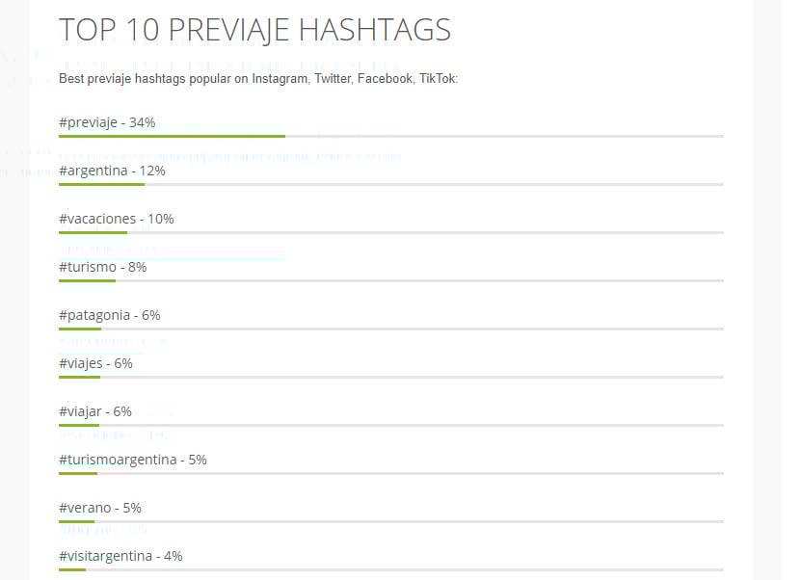Click the #vacaciones - 10% hashtag label
The height and width of the screenshot is (580, 801).
point(116,219)
